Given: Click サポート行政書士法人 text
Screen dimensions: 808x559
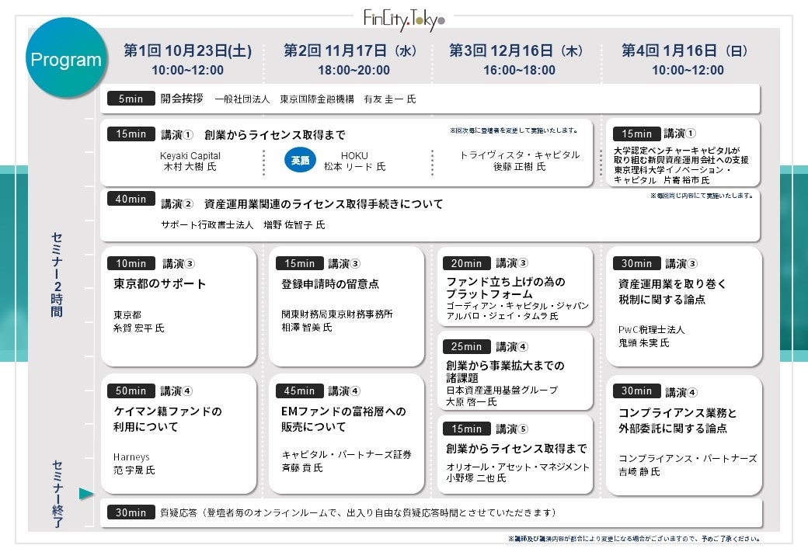Looking at the screenshot, I should coord(207,225).
